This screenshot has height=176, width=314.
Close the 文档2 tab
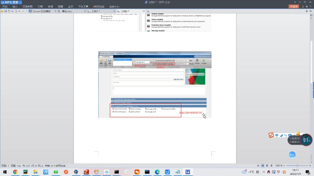click(144, 11)
